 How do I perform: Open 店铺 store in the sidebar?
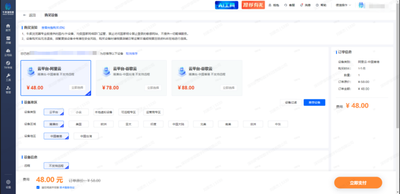pyautogui.click(x=8, y=40)
